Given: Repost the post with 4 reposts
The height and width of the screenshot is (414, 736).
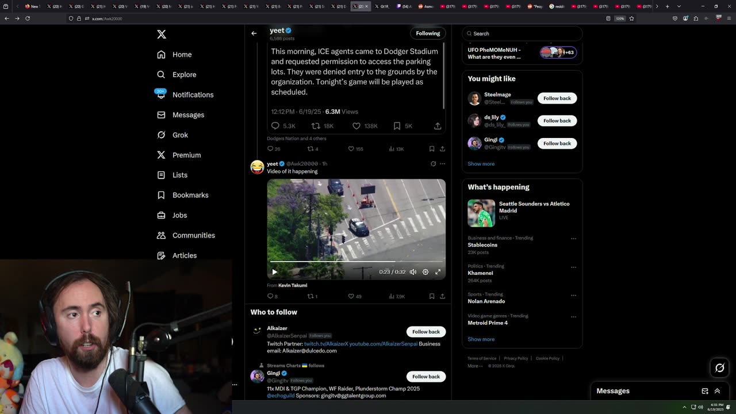Looking at the screenshot, I should tap(310, 149).
